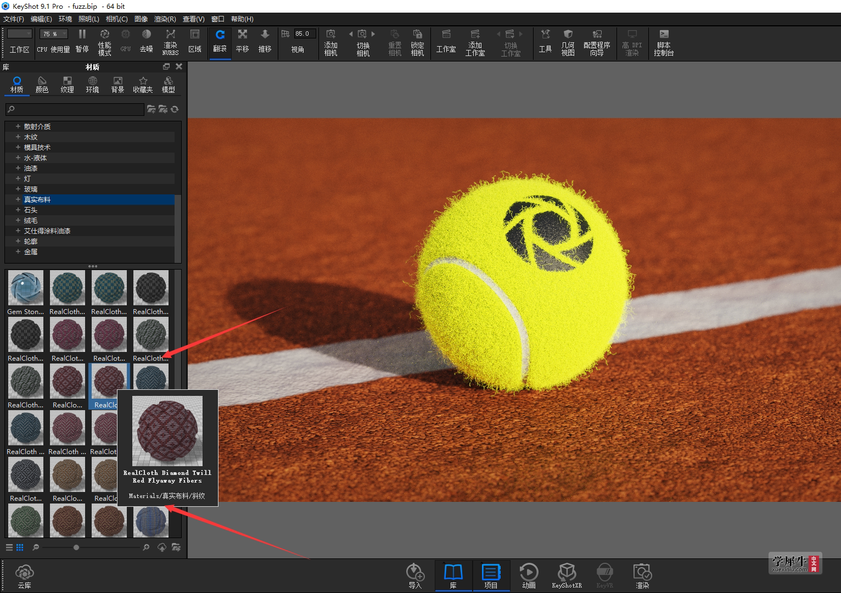
Task: Select the 平移 pan camera tool
Action: pyautogui.click(x=243, y=42)
